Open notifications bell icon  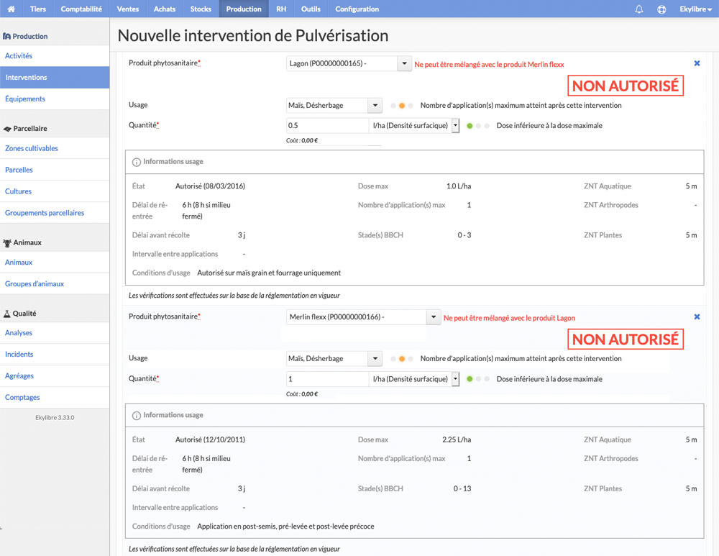click(638, 9)
